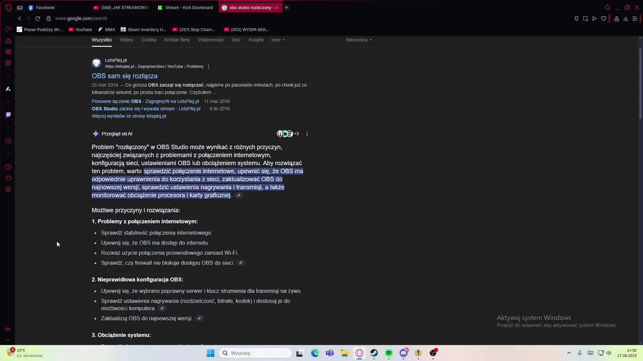Viewport: 643px width, 361px height.
Task: Open the Opera GX main menu logo
Action: coord(8,8)
